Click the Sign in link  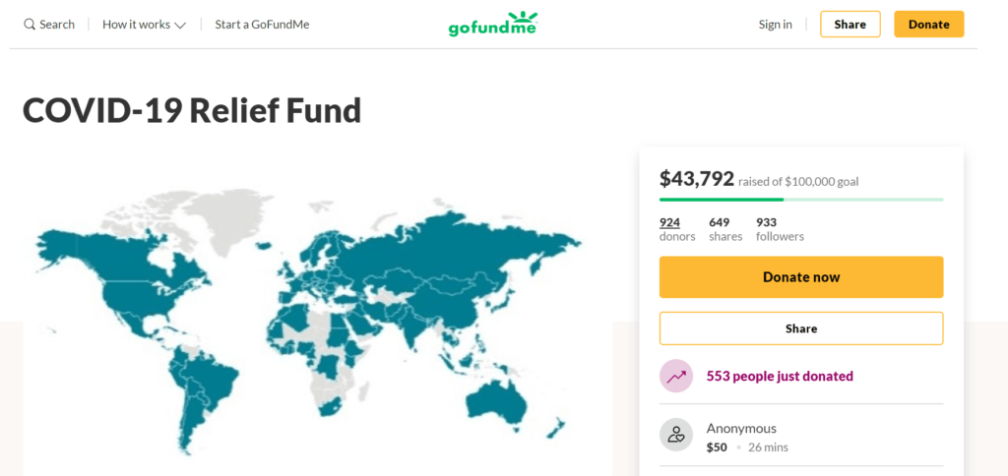pyautogui.click(x=775, y=25)
